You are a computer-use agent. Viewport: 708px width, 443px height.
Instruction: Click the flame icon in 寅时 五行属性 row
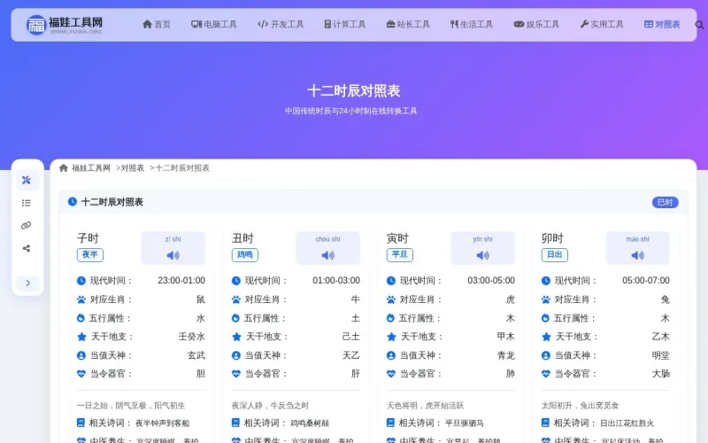pyautogui.click(x=390, y=318)
